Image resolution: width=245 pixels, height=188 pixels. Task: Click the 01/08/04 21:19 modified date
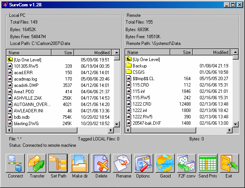tap(214, 66)
